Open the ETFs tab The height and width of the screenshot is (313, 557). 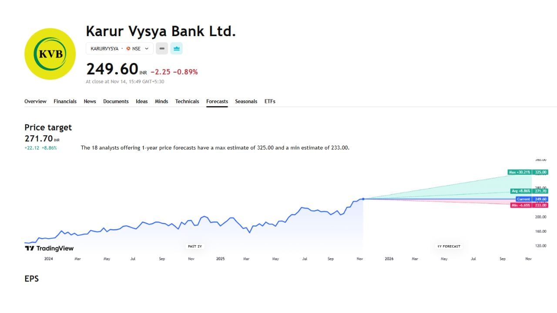[x=270, y=101]
